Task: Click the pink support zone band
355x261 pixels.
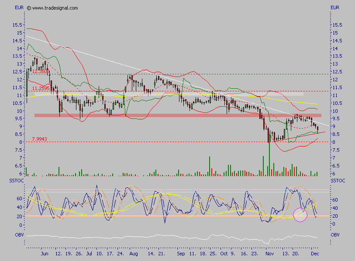Action: coord(178,115)
